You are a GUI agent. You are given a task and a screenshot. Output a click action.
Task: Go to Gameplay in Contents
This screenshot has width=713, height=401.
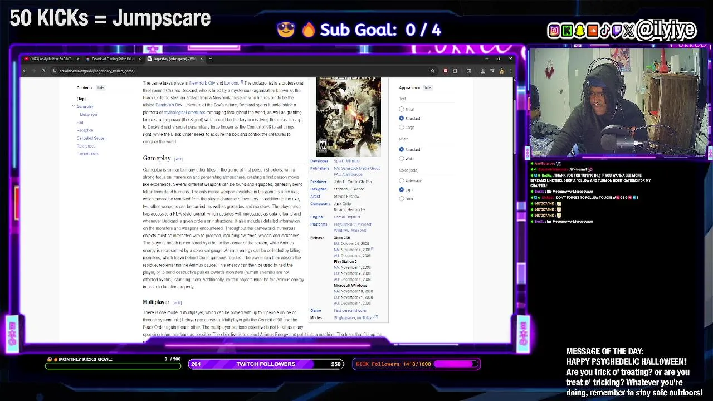[85, 106]
